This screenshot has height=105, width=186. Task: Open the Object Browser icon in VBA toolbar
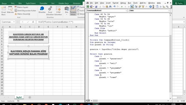pos(143,7)
